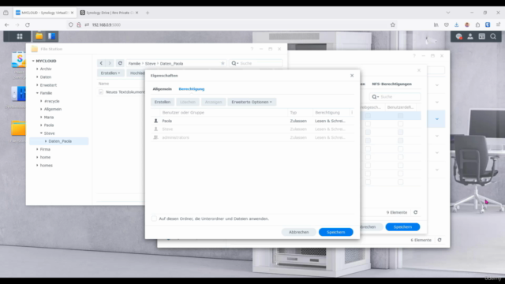Switch to File Station taskbar icon
Screen dimensions: 505x284
click(39, 36)
